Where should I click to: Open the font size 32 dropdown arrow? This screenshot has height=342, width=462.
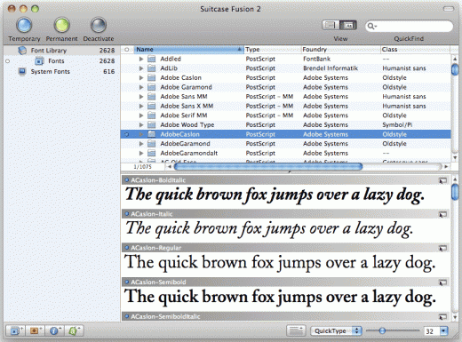(444, 330)
